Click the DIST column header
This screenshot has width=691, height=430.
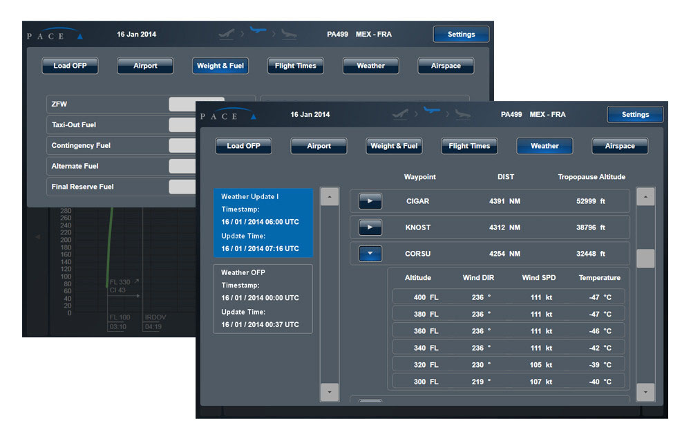[506, 177]
